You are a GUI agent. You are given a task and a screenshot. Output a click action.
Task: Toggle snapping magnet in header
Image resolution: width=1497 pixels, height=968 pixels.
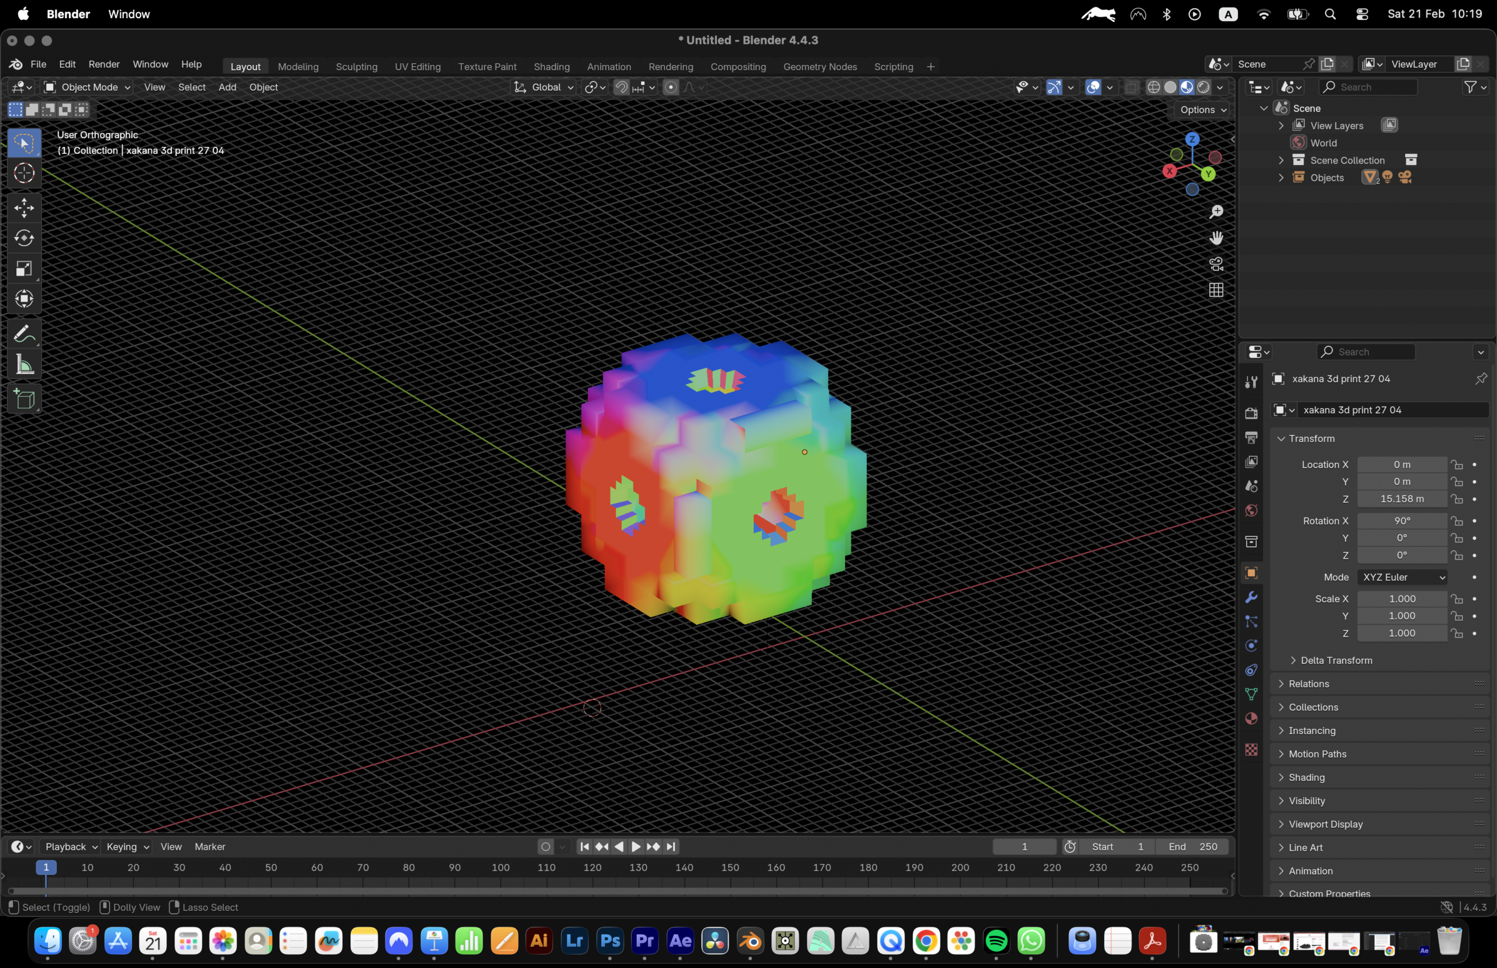(621, 87)
